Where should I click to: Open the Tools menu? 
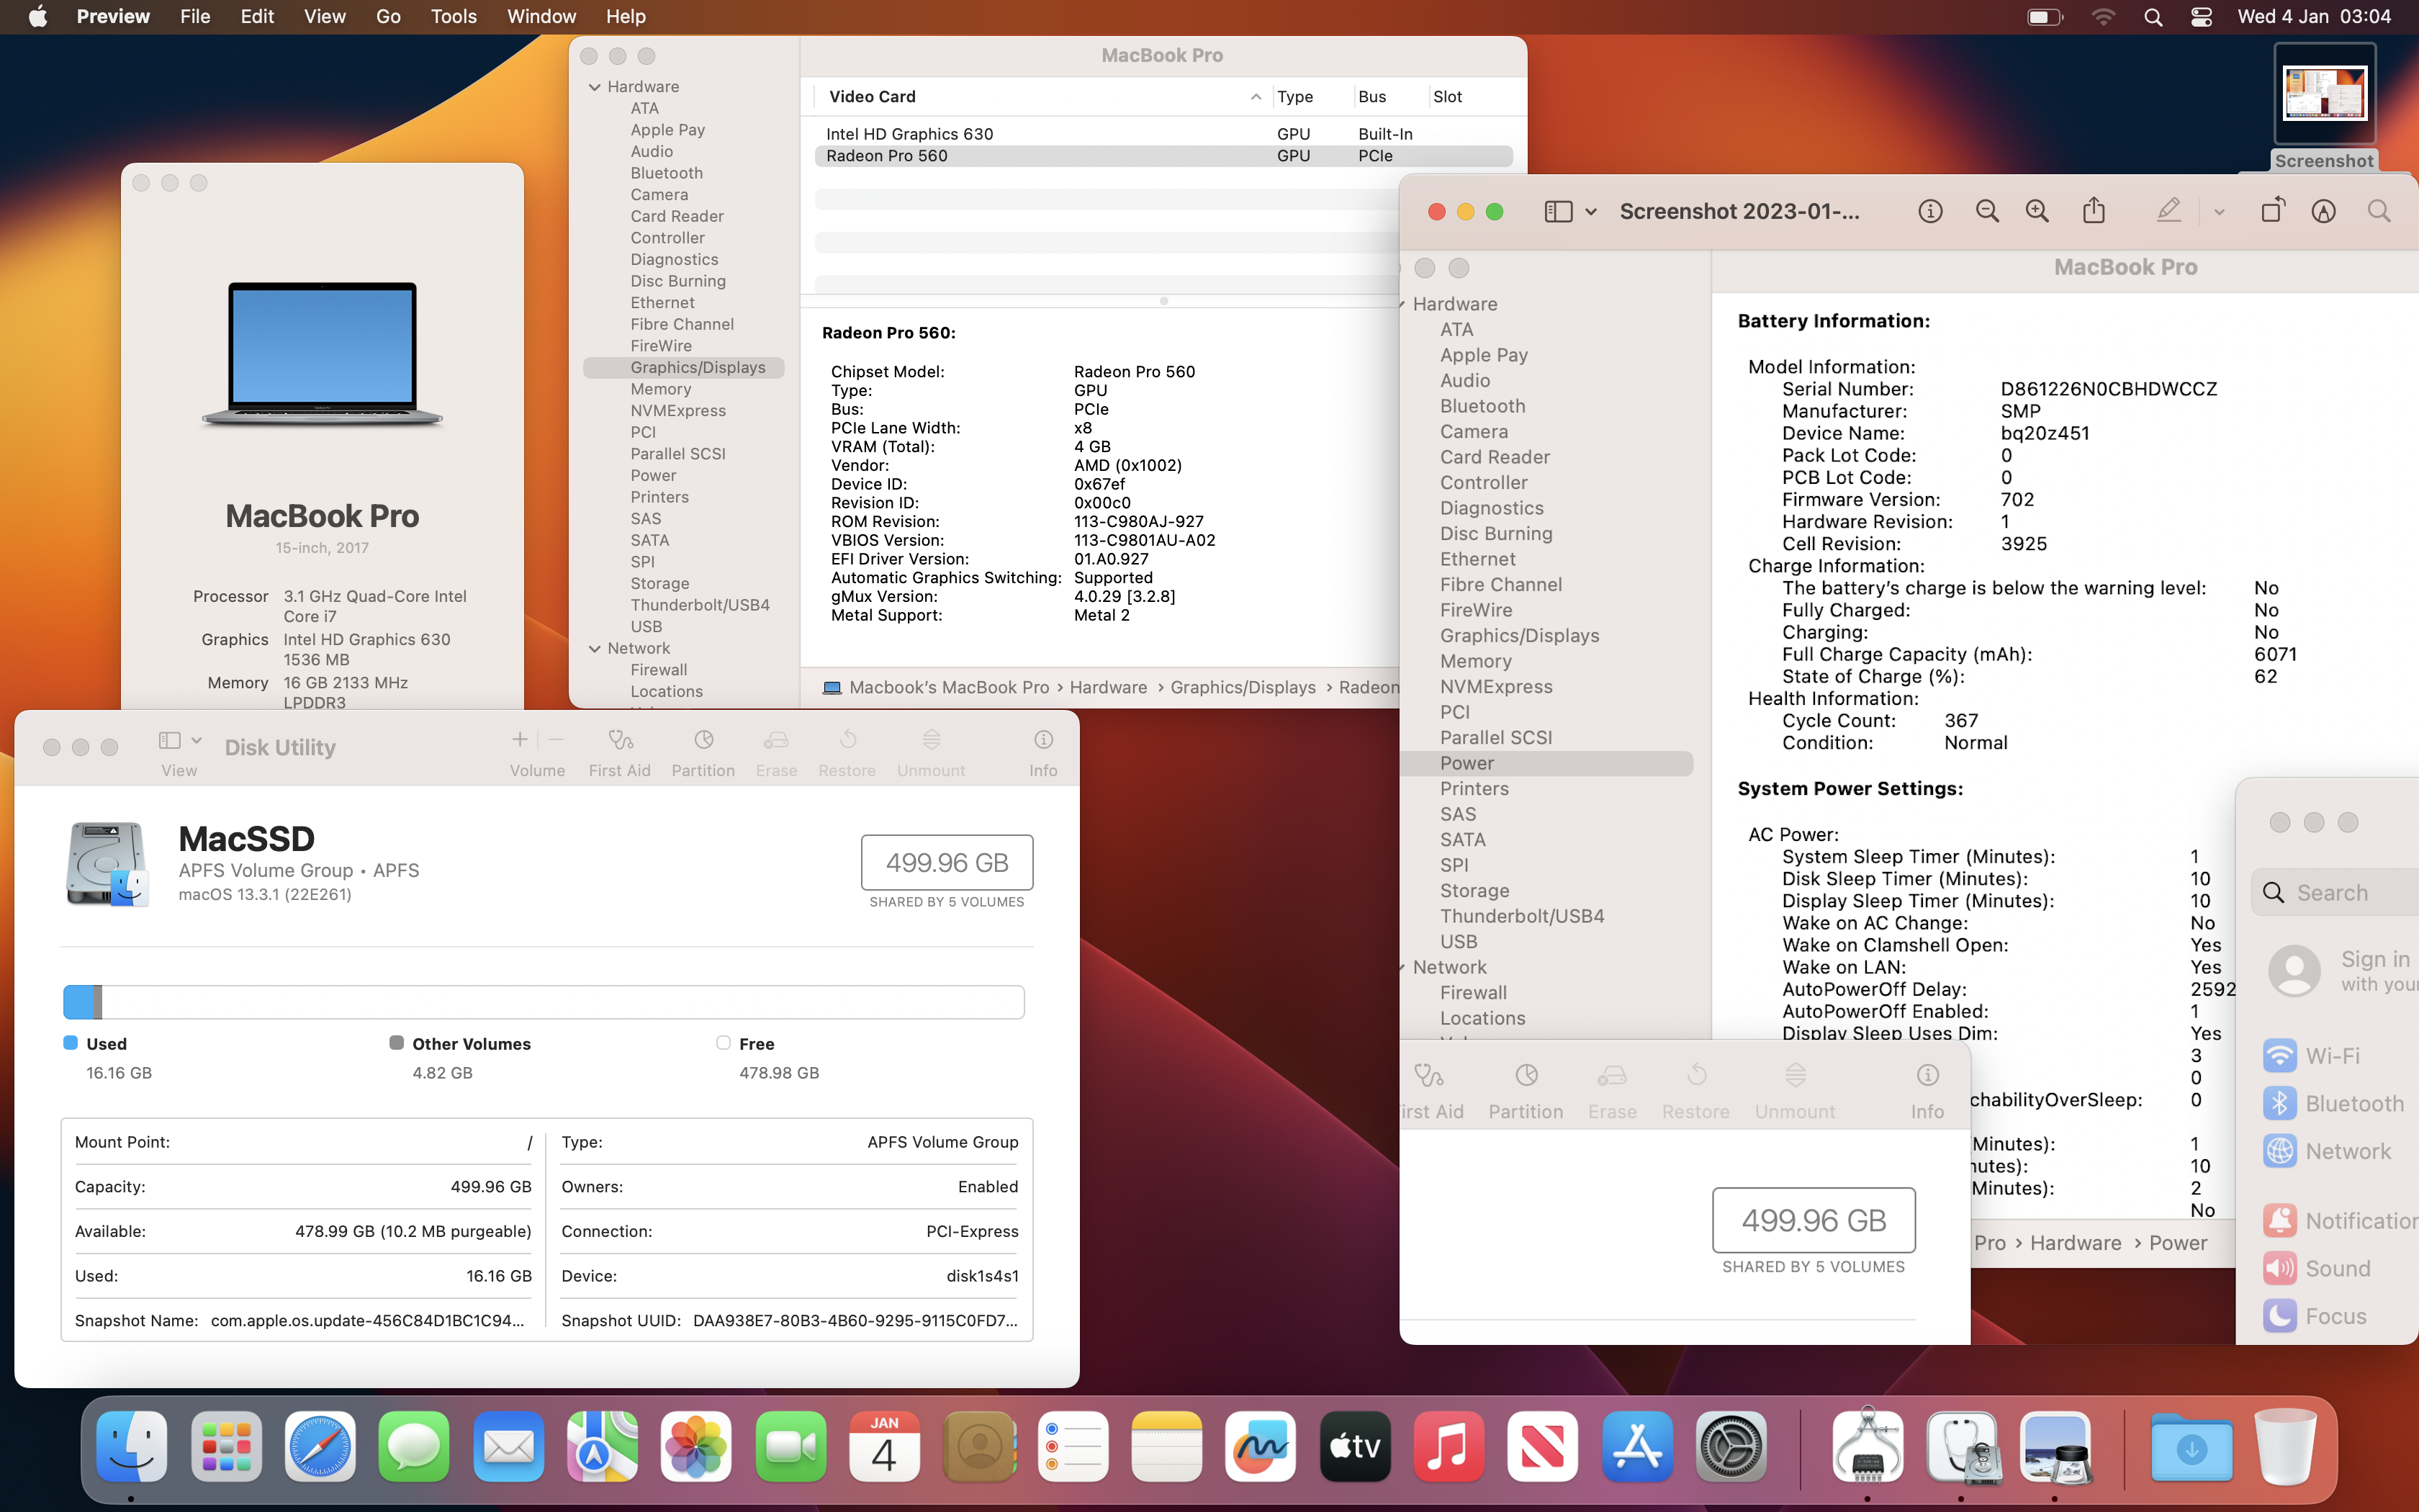454,17
